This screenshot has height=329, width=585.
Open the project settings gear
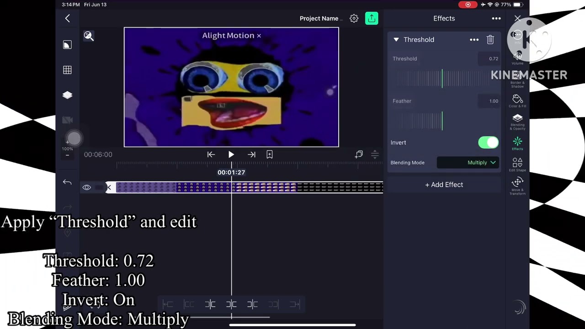(354, 18)
